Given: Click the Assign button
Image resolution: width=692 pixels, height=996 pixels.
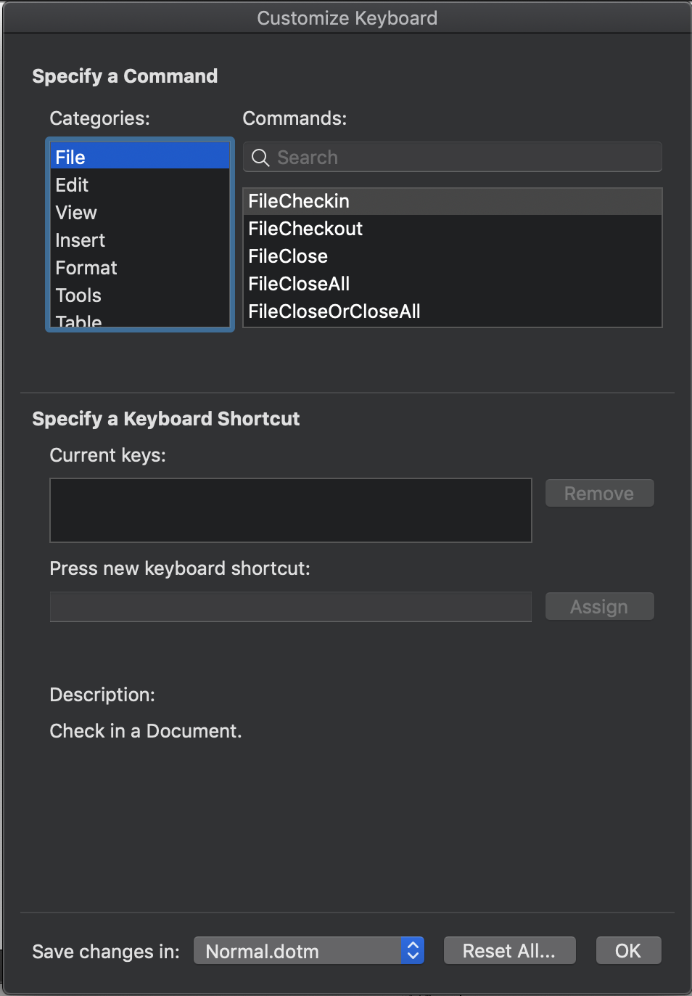Looking at the screenshot, I should [x=599, y=606].
